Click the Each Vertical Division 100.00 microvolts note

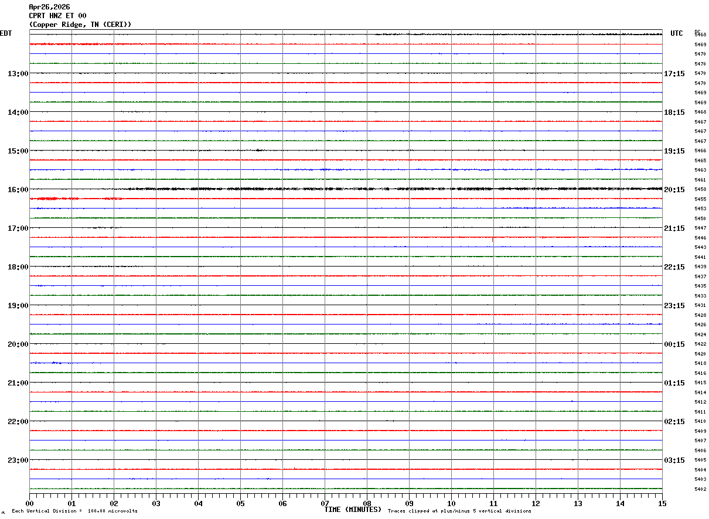pos(74,511)
